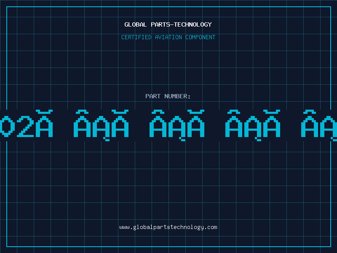
Task: Click the GLOBAL PARTS-TECHNOLOGY heading
Action: pos(168,24)
